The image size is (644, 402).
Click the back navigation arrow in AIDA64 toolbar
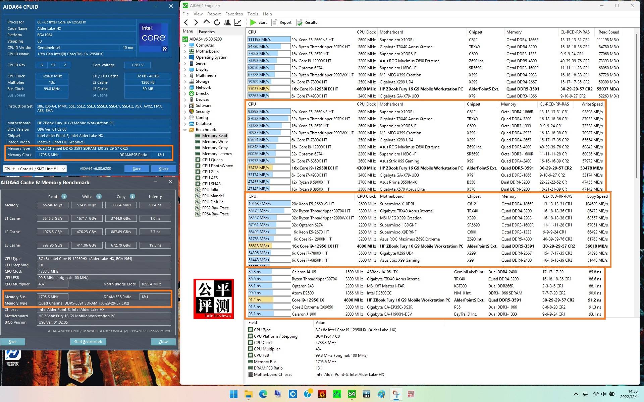[186, 22]
